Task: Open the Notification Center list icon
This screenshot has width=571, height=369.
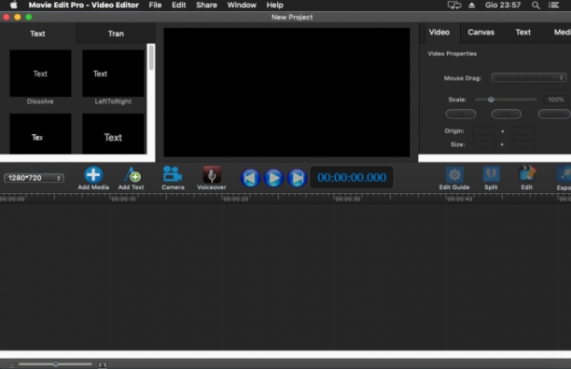Action: coord(554,5)
